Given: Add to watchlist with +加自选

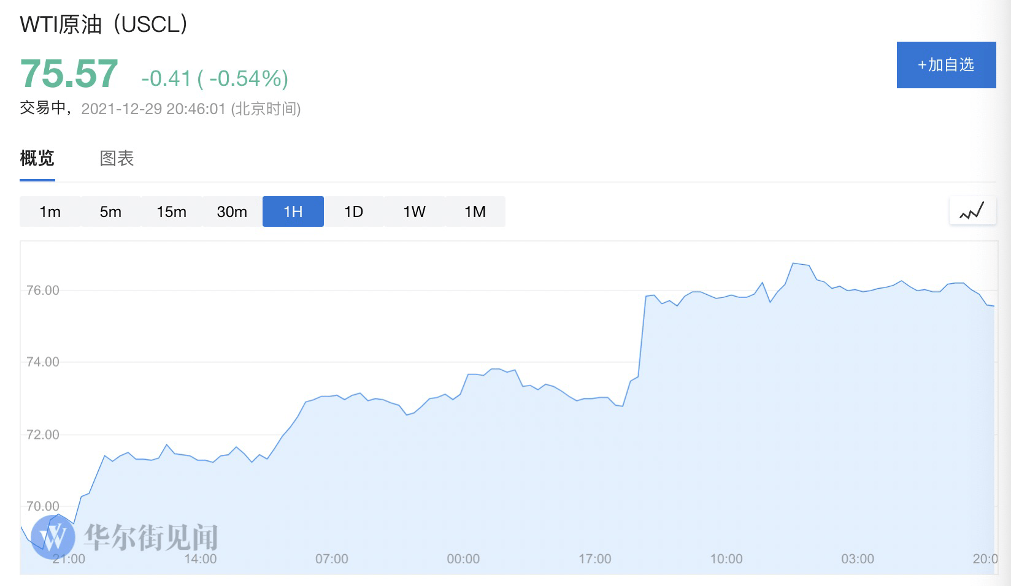Looking at the screenshot, I should [947, 65].
